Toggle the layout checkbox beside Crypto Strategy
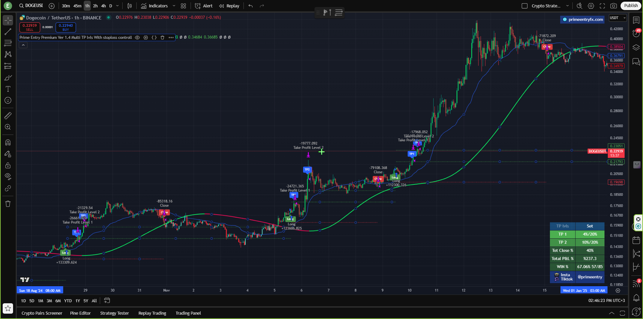Screen dimensions: 643x319 (525, 6)
